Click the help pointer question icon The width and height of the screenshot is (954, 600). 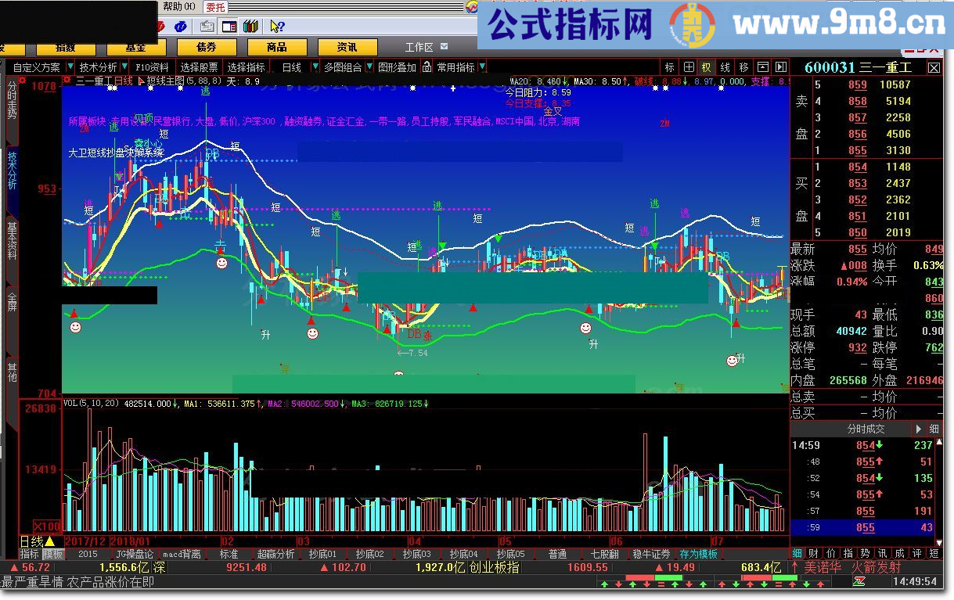[x=278, y=27]
